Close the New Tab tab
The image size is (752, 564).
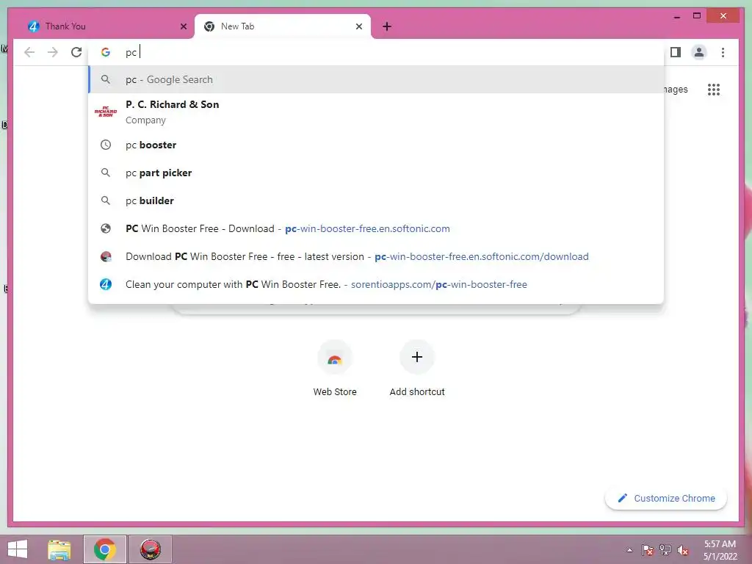pos(358,26)
